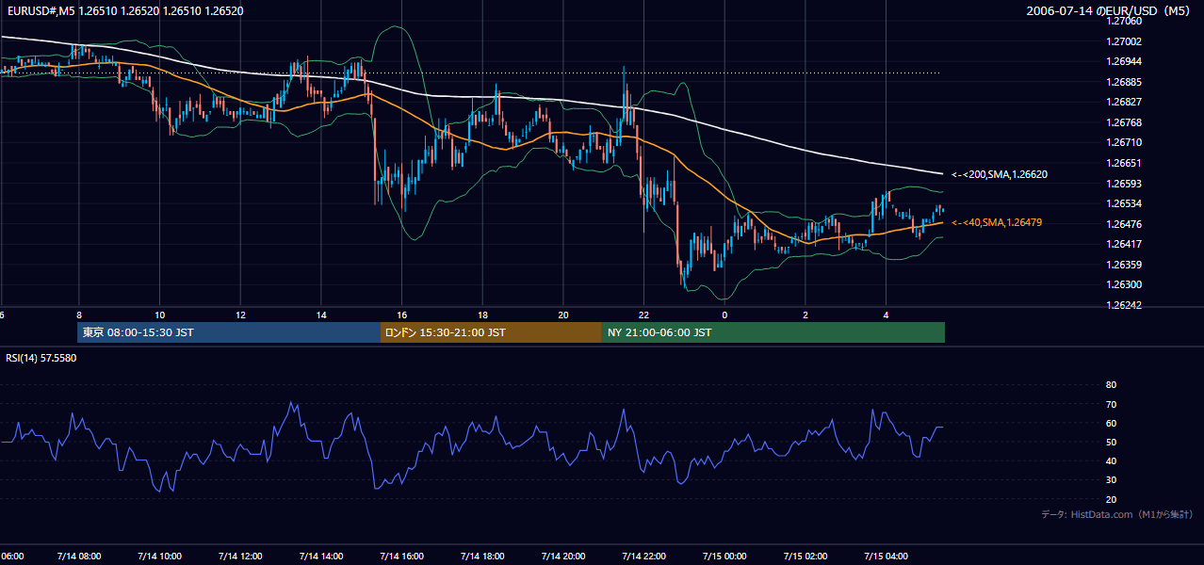Click price level 1.27002 on the axis

pos(1124,41)
